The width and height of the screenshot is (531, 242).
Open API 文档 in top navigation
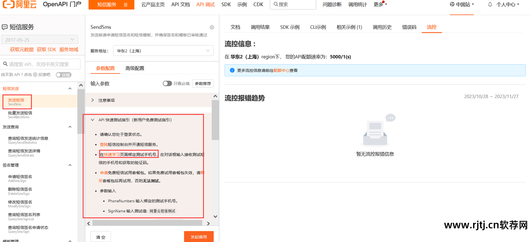[x=181, y=4]
